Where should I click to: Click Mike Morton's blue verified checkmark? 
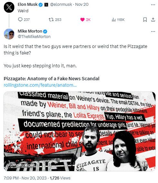pyautogui.click(x=45, y=31)
